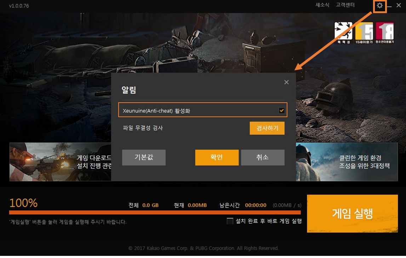The height and width of the screenshot is (258, 406).
Task: Cancel the dialog with 취소
Action: point(263,157)
